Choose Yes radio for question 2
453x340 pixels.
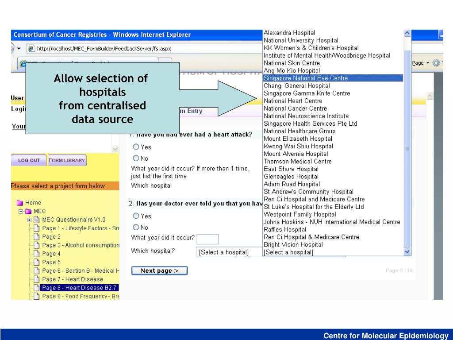[x=136, y=216]
